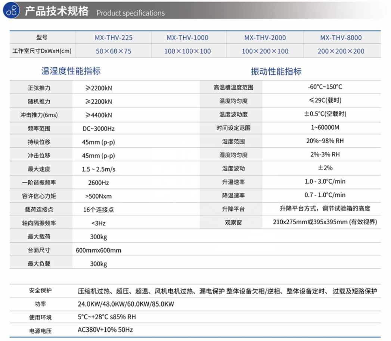
Task: Click the Product specifications subtitle text
Action: [130, 13]
